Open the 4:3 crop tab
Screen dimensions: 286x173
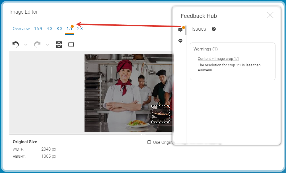(x=50, y=29)
